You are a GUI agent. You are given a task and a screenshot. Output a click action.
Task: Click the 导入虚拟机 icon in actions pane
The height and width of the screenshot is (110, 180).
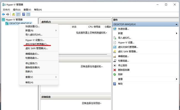coord(115,38)
